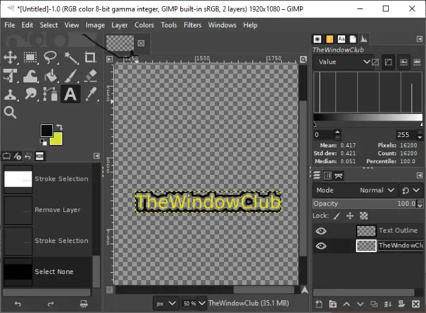Adjust the layer Opacity slider
The height and width of the screenshot is (313, 426).
point(365,203)
